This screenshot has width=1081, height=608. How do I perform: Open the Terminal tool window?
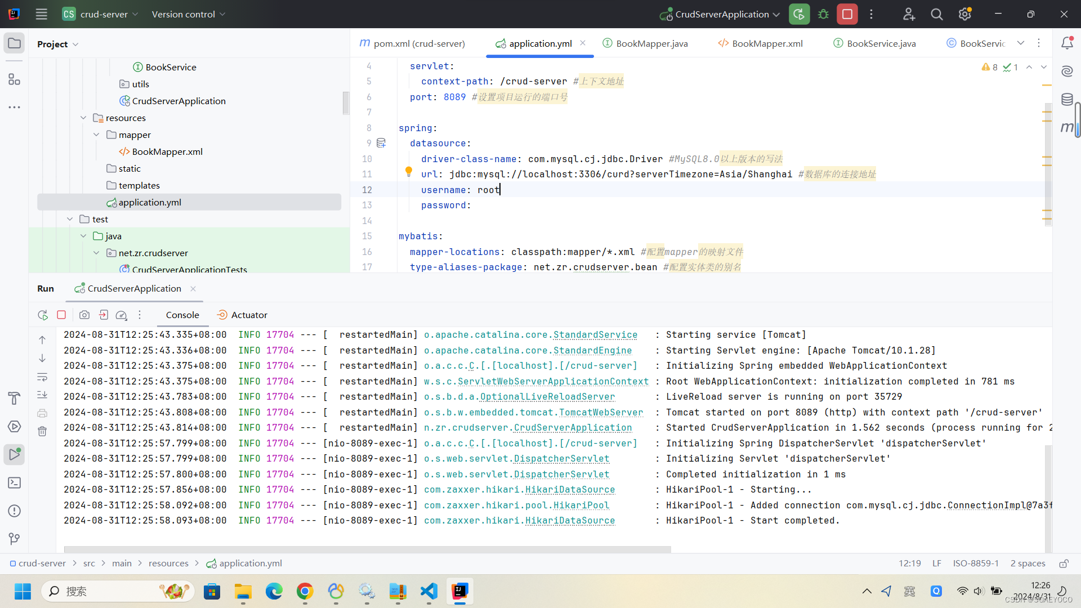click(15, 483)
